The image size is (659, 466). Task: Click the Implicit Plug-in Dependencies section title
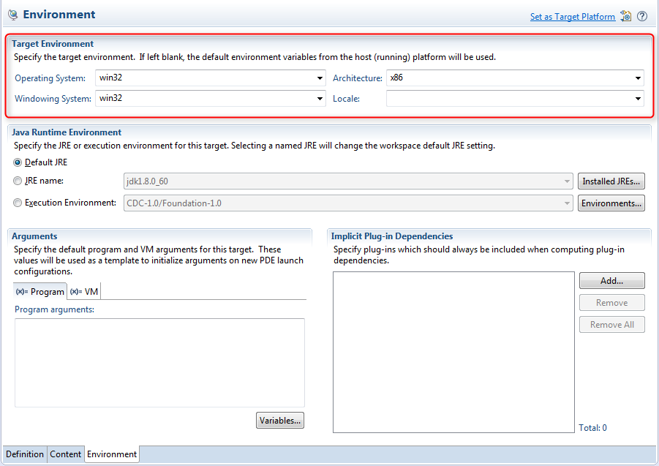point(392,236)
